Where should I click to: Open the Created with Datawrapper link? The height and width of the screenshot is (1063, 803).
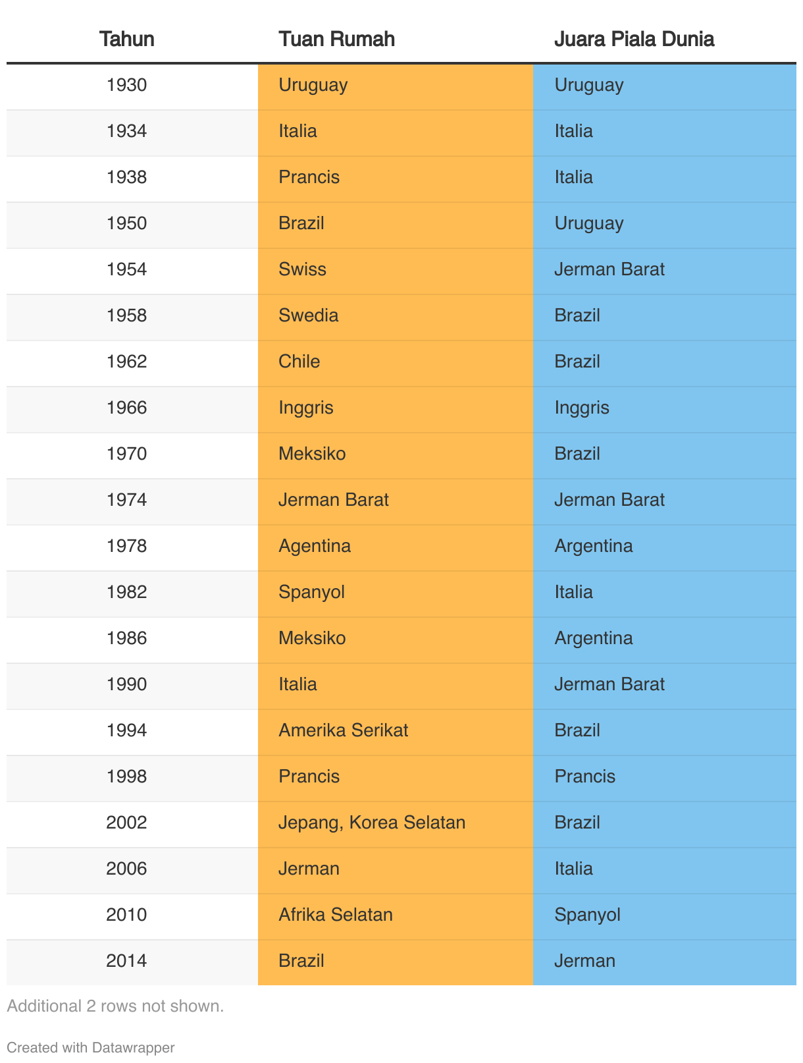[91, 1047]
